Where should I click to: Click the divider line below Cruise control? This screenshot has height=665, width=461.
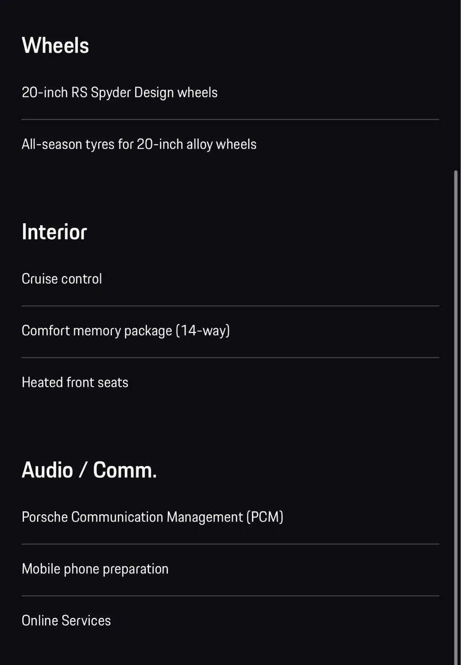click(x=230, y=305)
